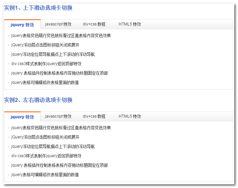Open div css3样式表制作jquery返回顶部特效 link in 实例2
The image size is (238, 188).
coord(46,156)
